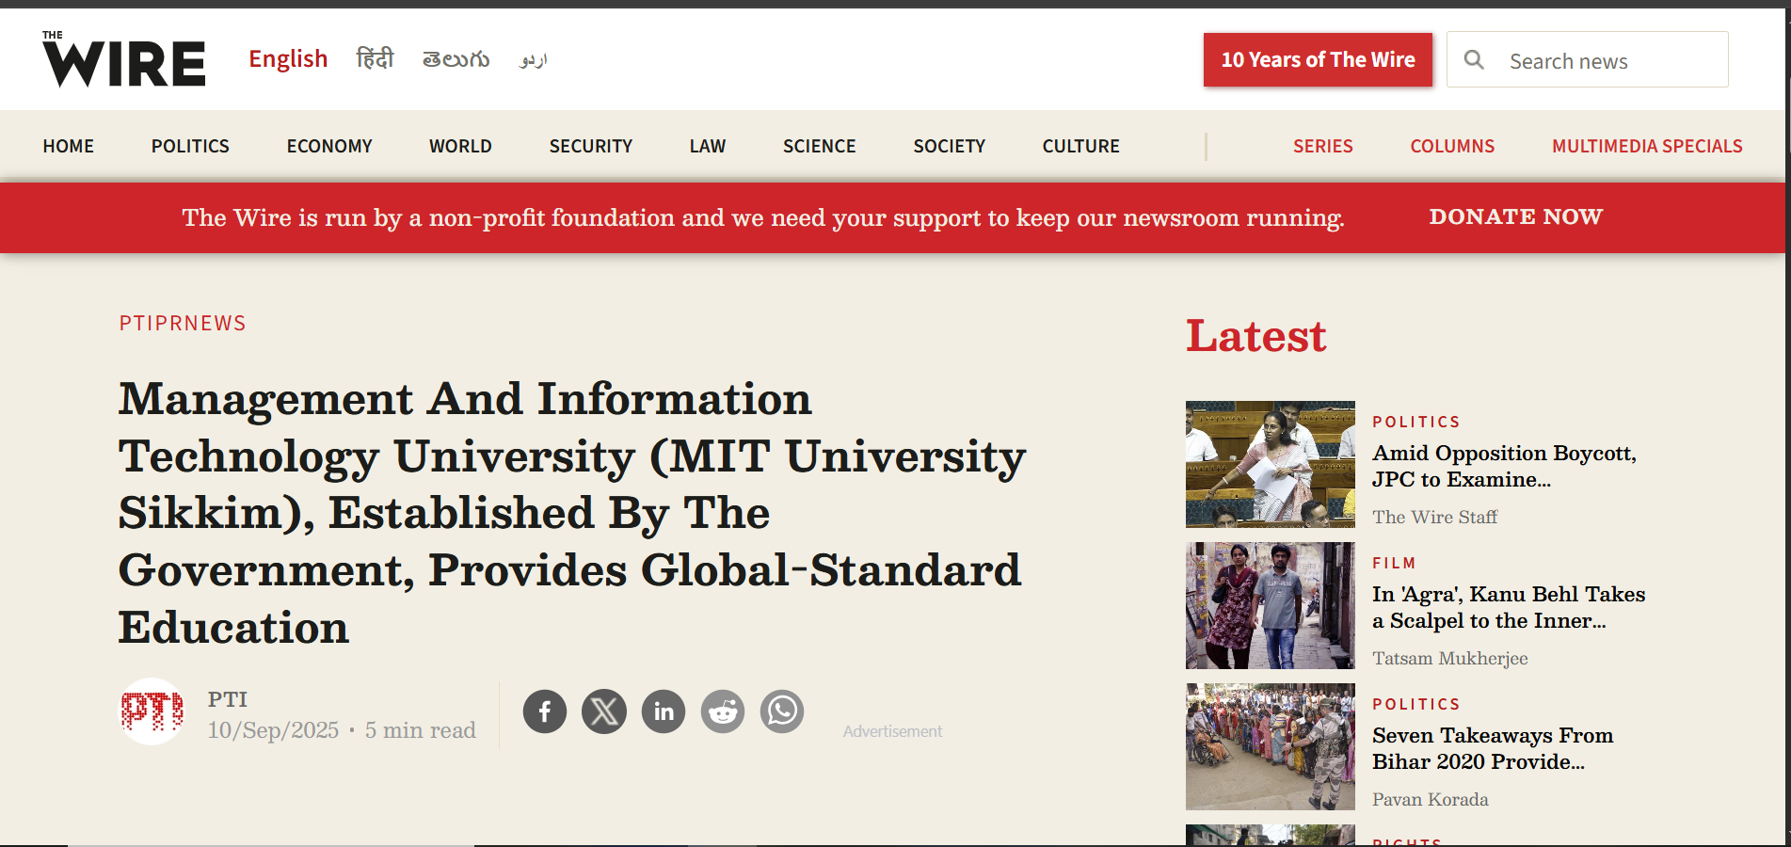This screenshot has width=1791, height=847.
Task: Switch site to Hindi language
Action: 375,59
